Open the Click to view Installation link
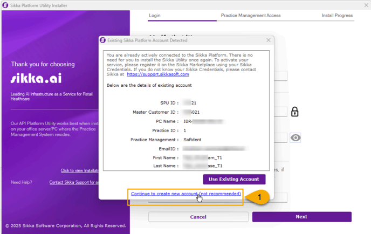 pos(79,170)
